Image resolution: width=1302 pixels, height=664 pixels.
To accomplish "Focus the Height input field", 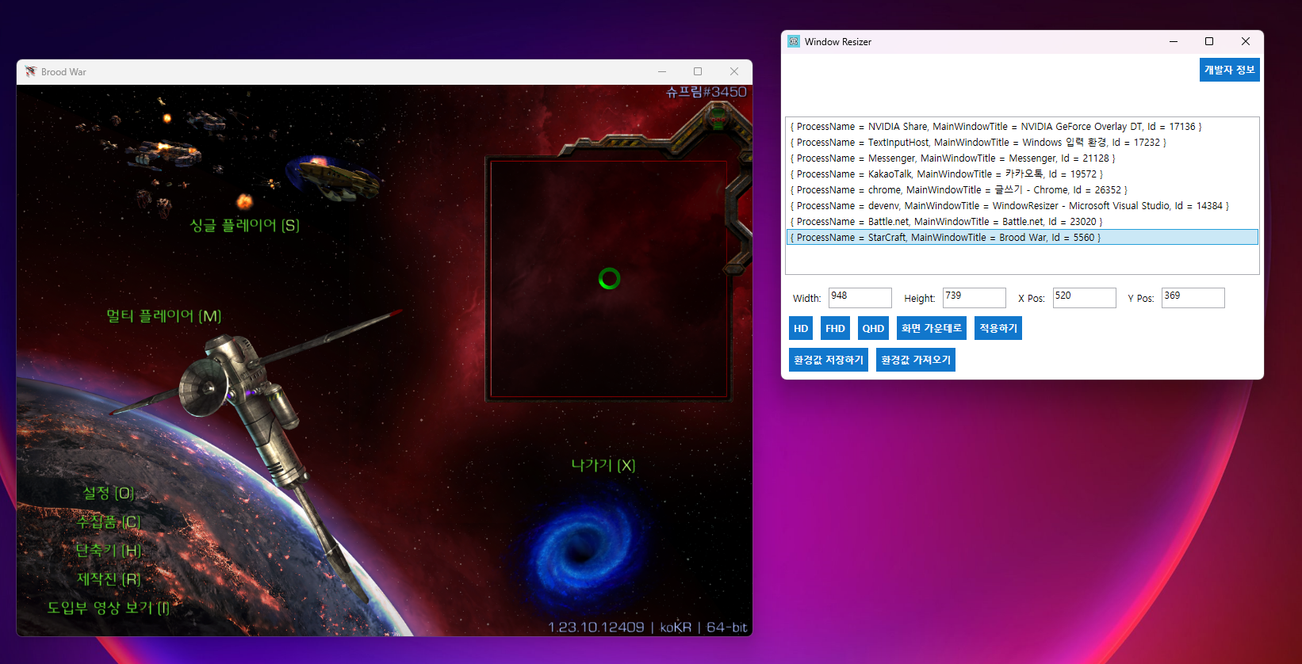I will [x=975, y=298].
